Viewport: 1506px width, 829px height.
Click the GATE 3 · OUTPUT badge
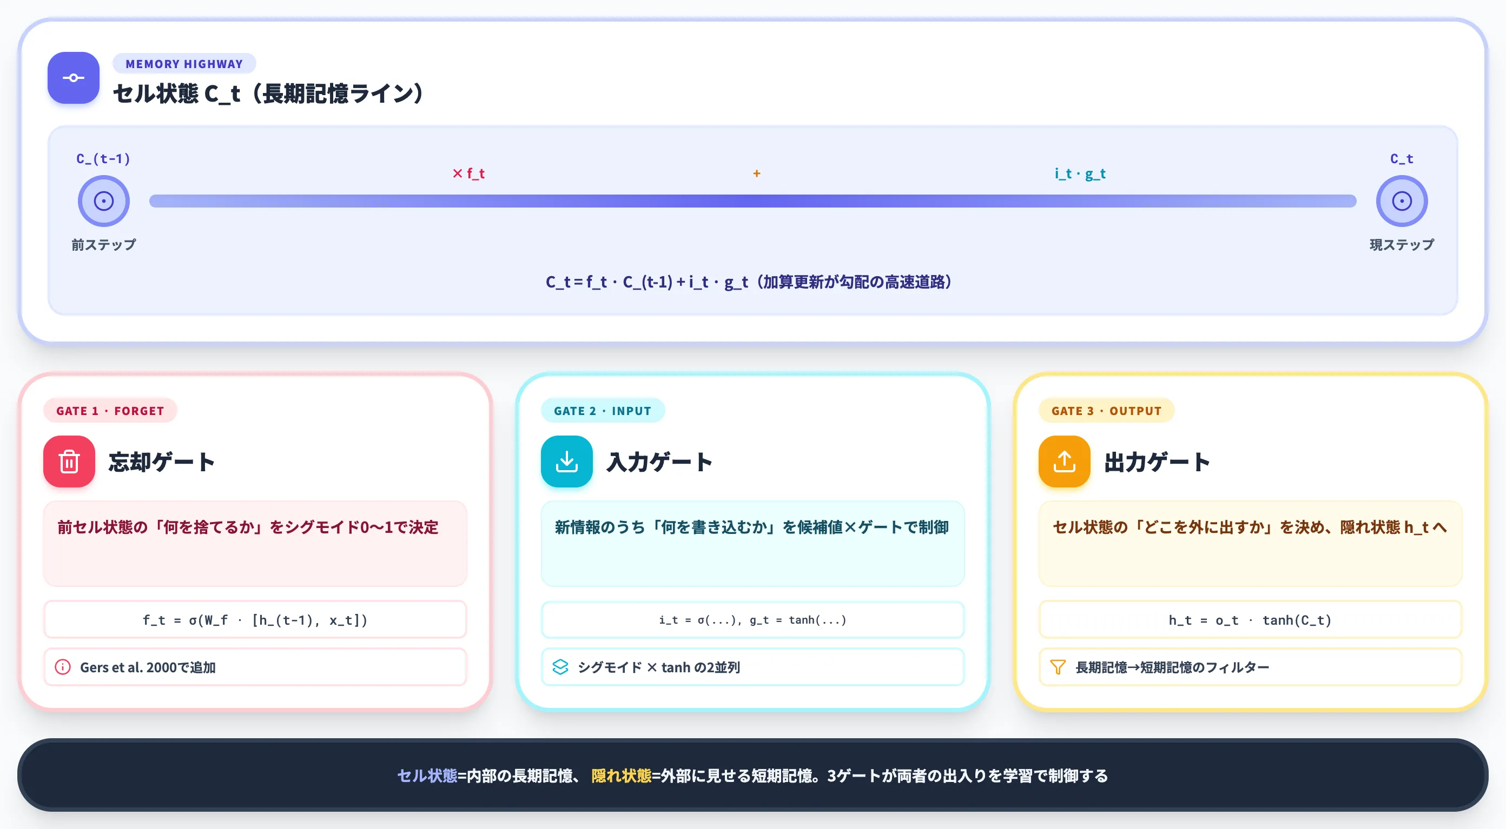pyautogui.click(x=1106, y=411)
